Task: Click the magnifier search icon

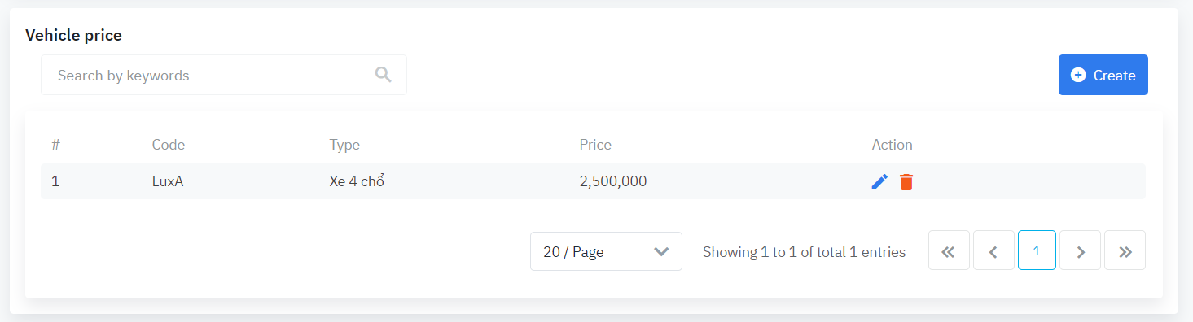Action: click(384, 75)
